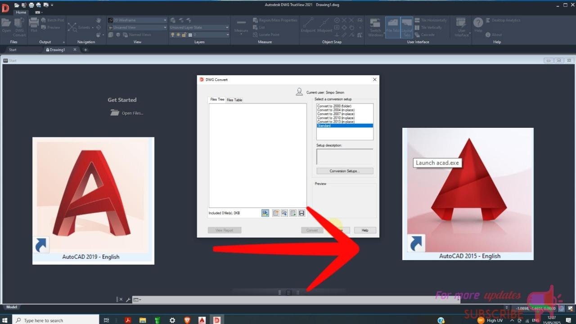Click the Create New List icon in DWG Convert

coord(276,213)
